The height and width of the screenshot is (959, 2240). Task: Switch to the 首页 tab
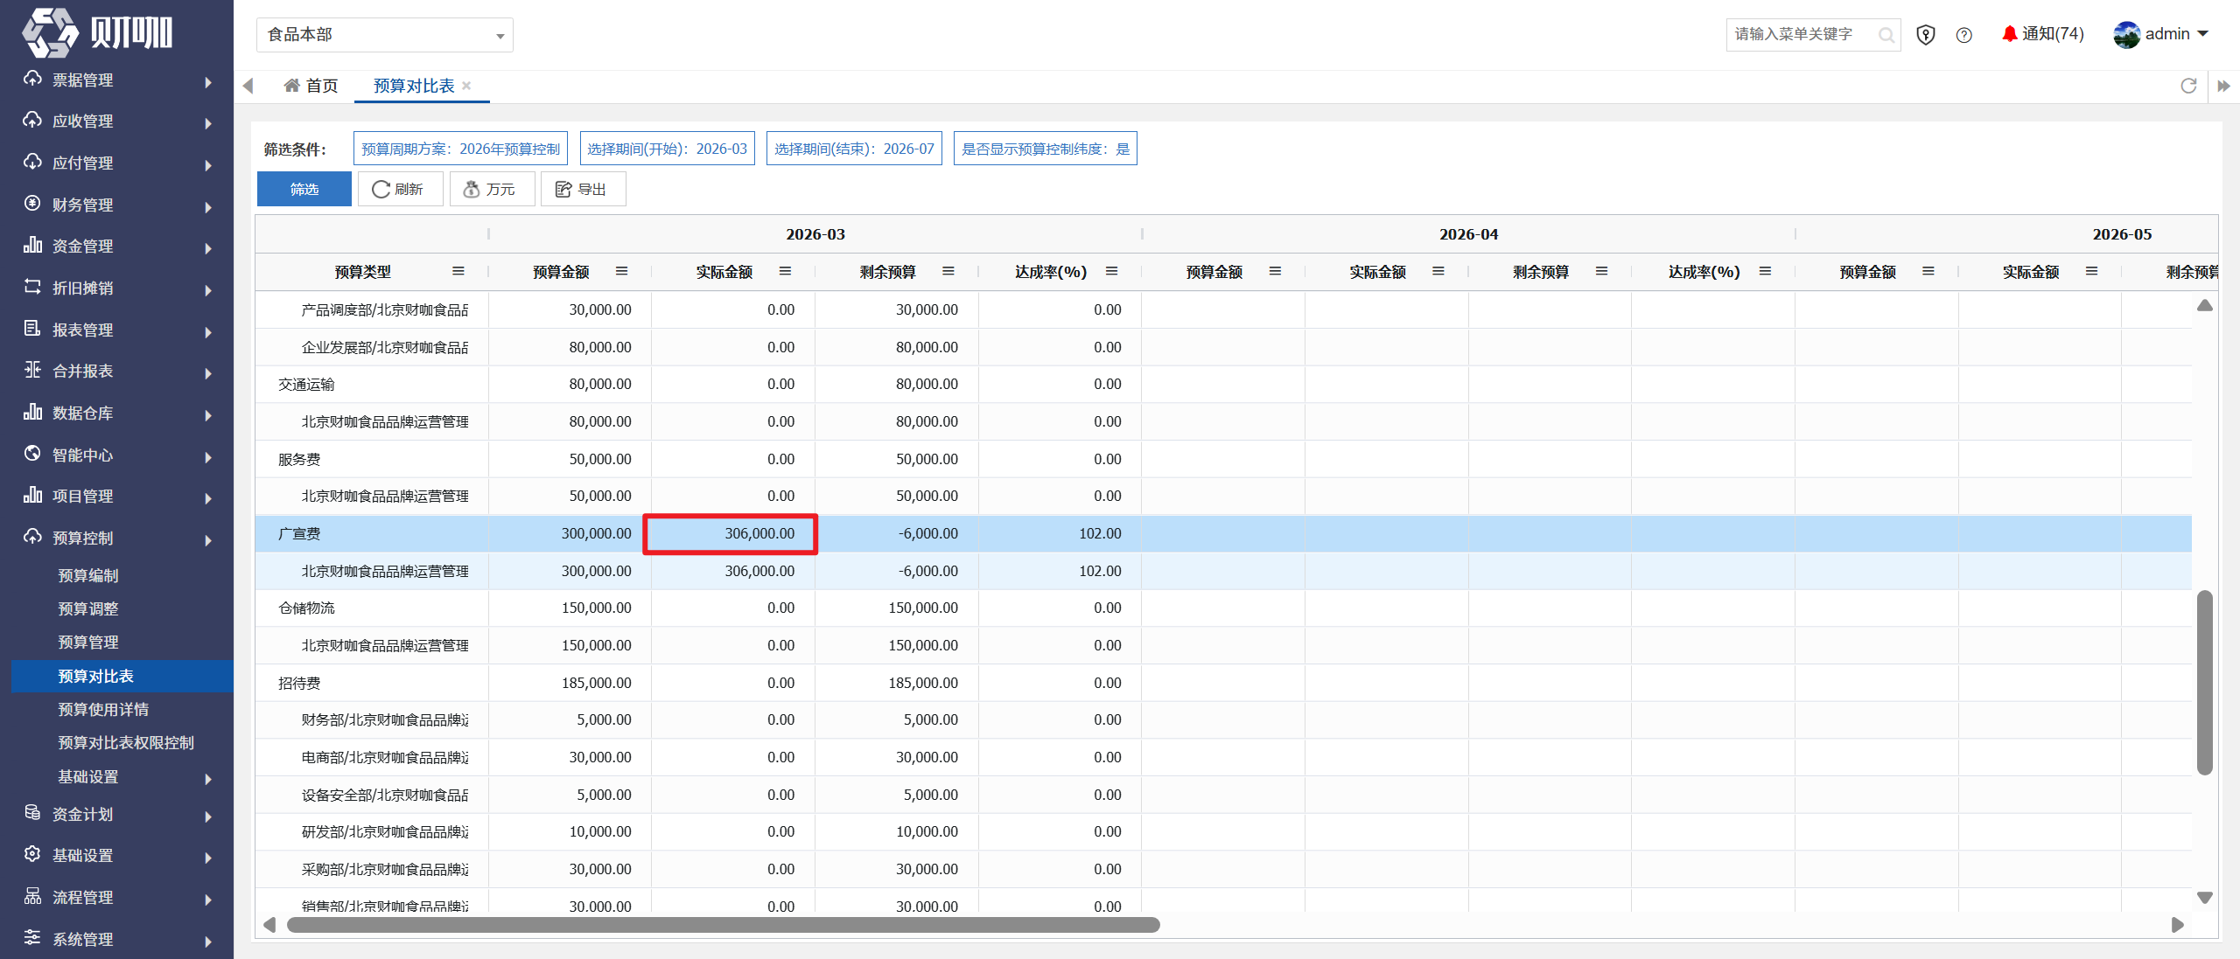[x=311, y=86]
